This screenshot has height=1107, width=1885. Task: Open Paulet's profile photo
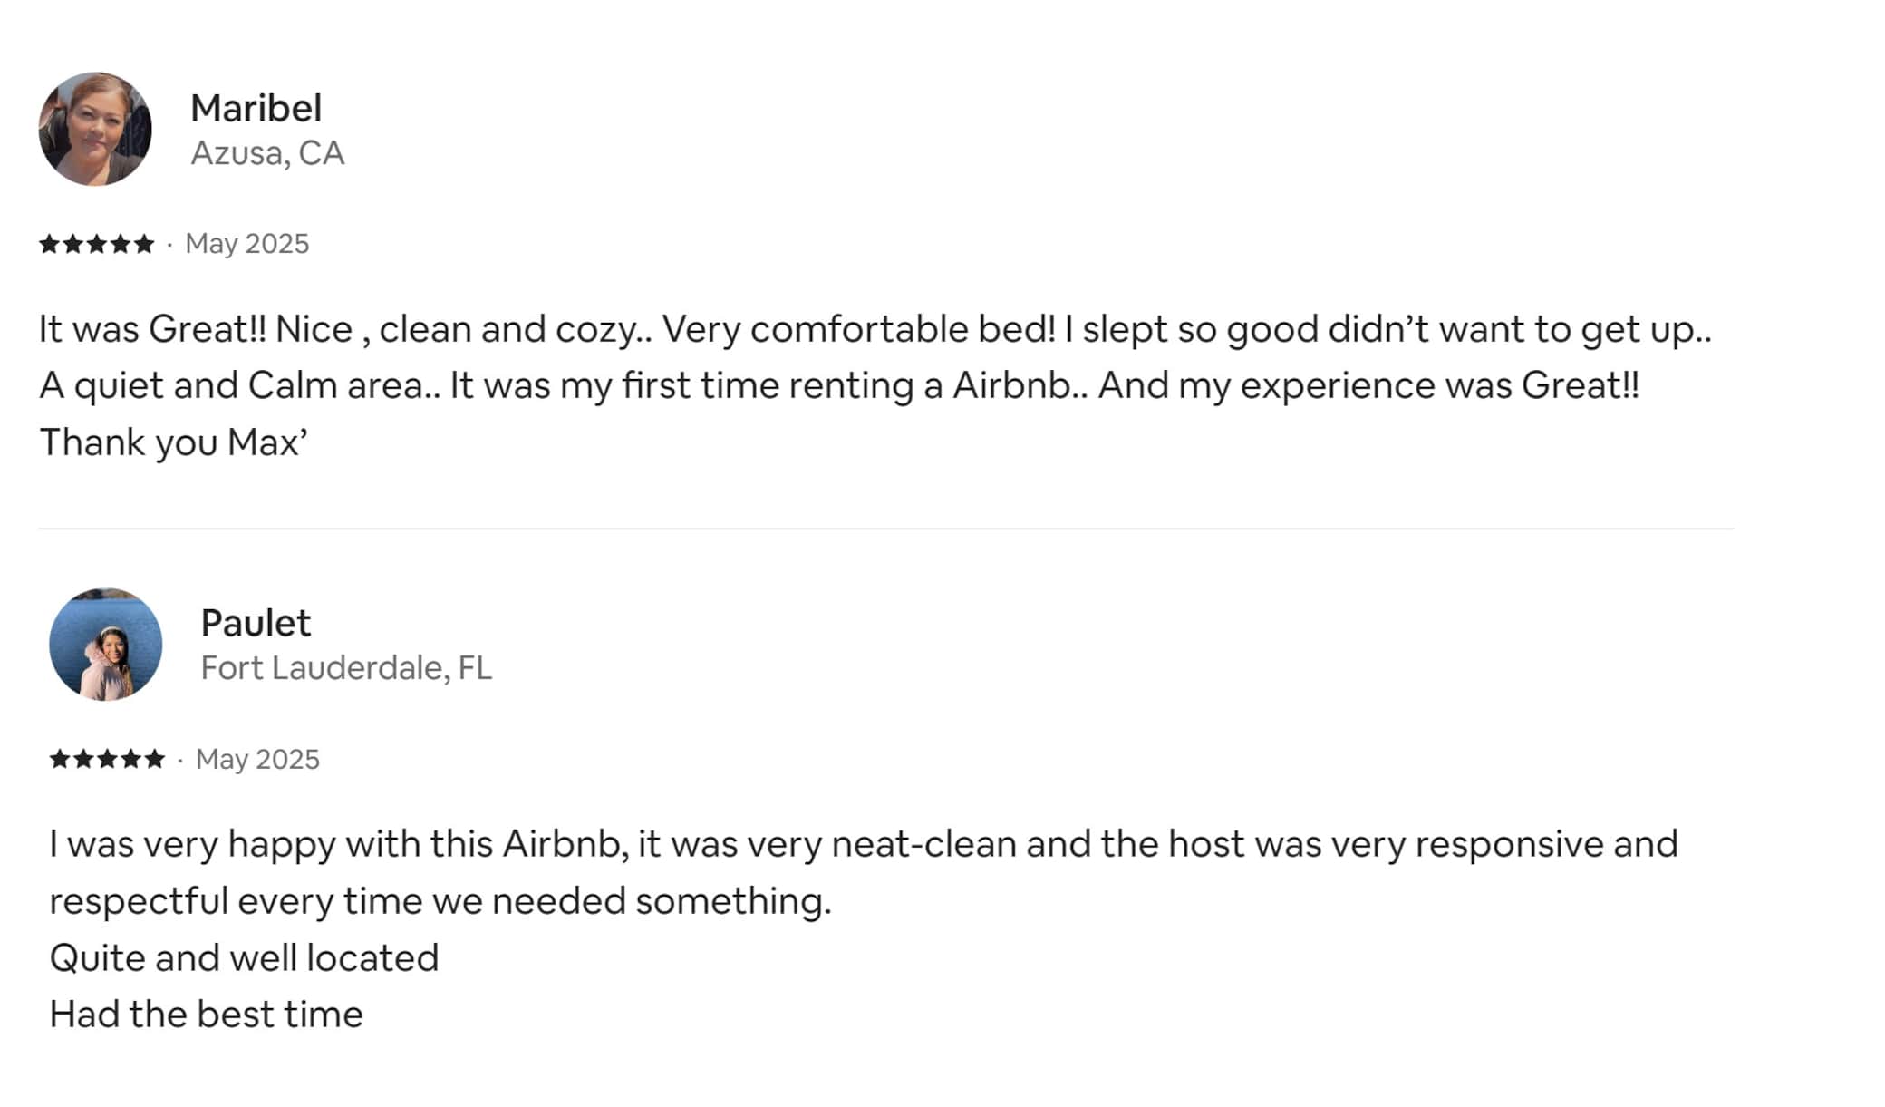point(106,644)
